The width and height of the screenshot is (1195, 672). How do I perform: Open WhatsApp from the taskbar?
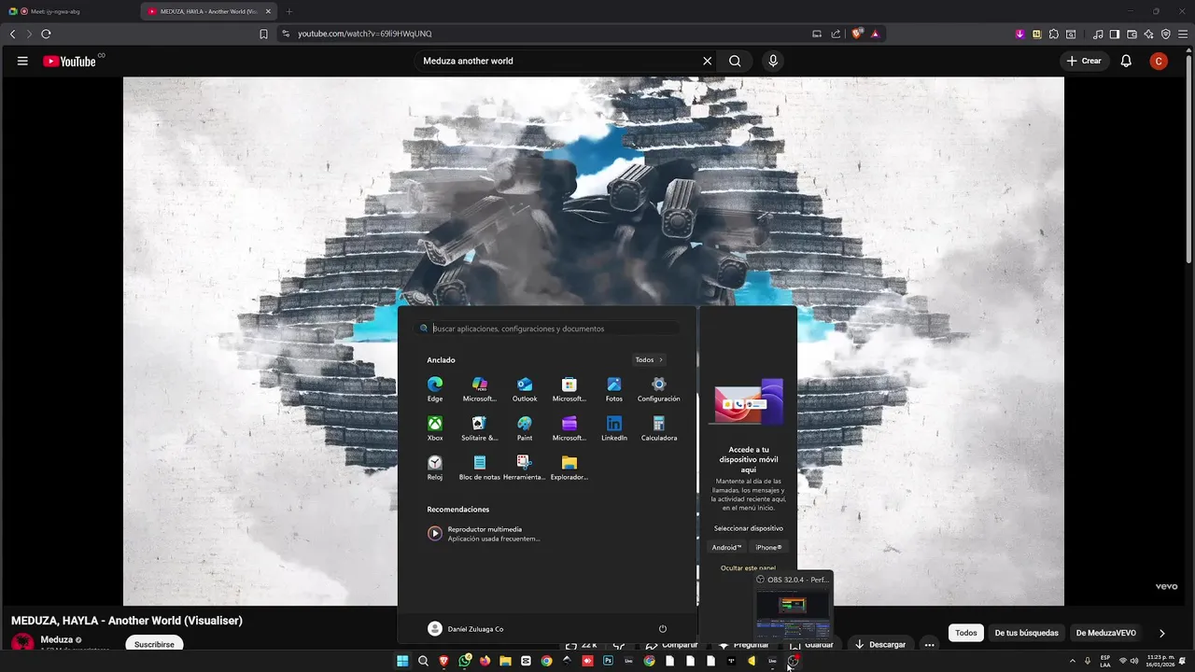[464, 661]
